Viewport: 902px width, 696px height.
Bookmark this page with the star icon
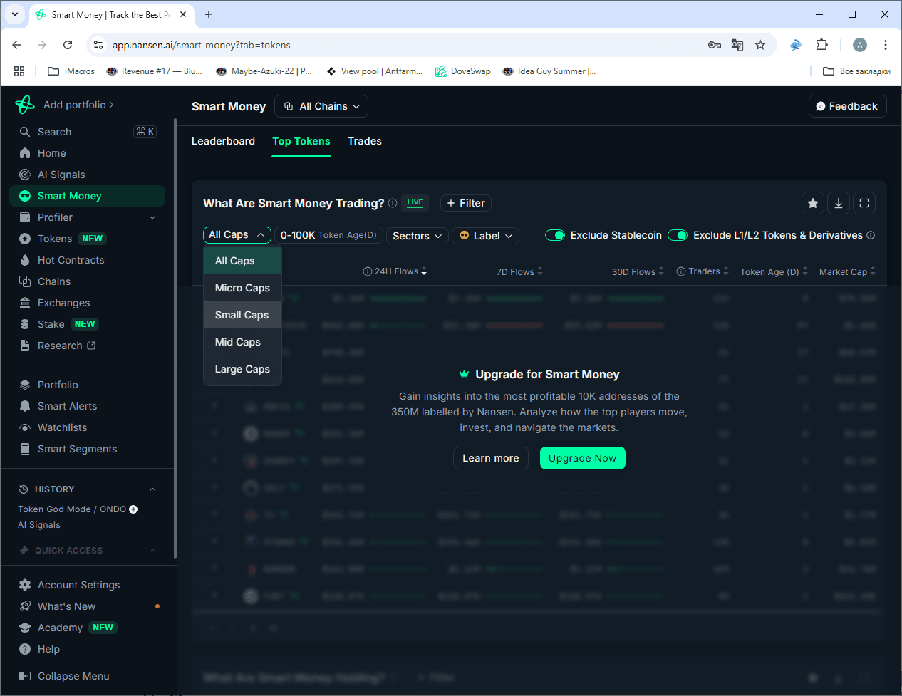click(760, 45)
